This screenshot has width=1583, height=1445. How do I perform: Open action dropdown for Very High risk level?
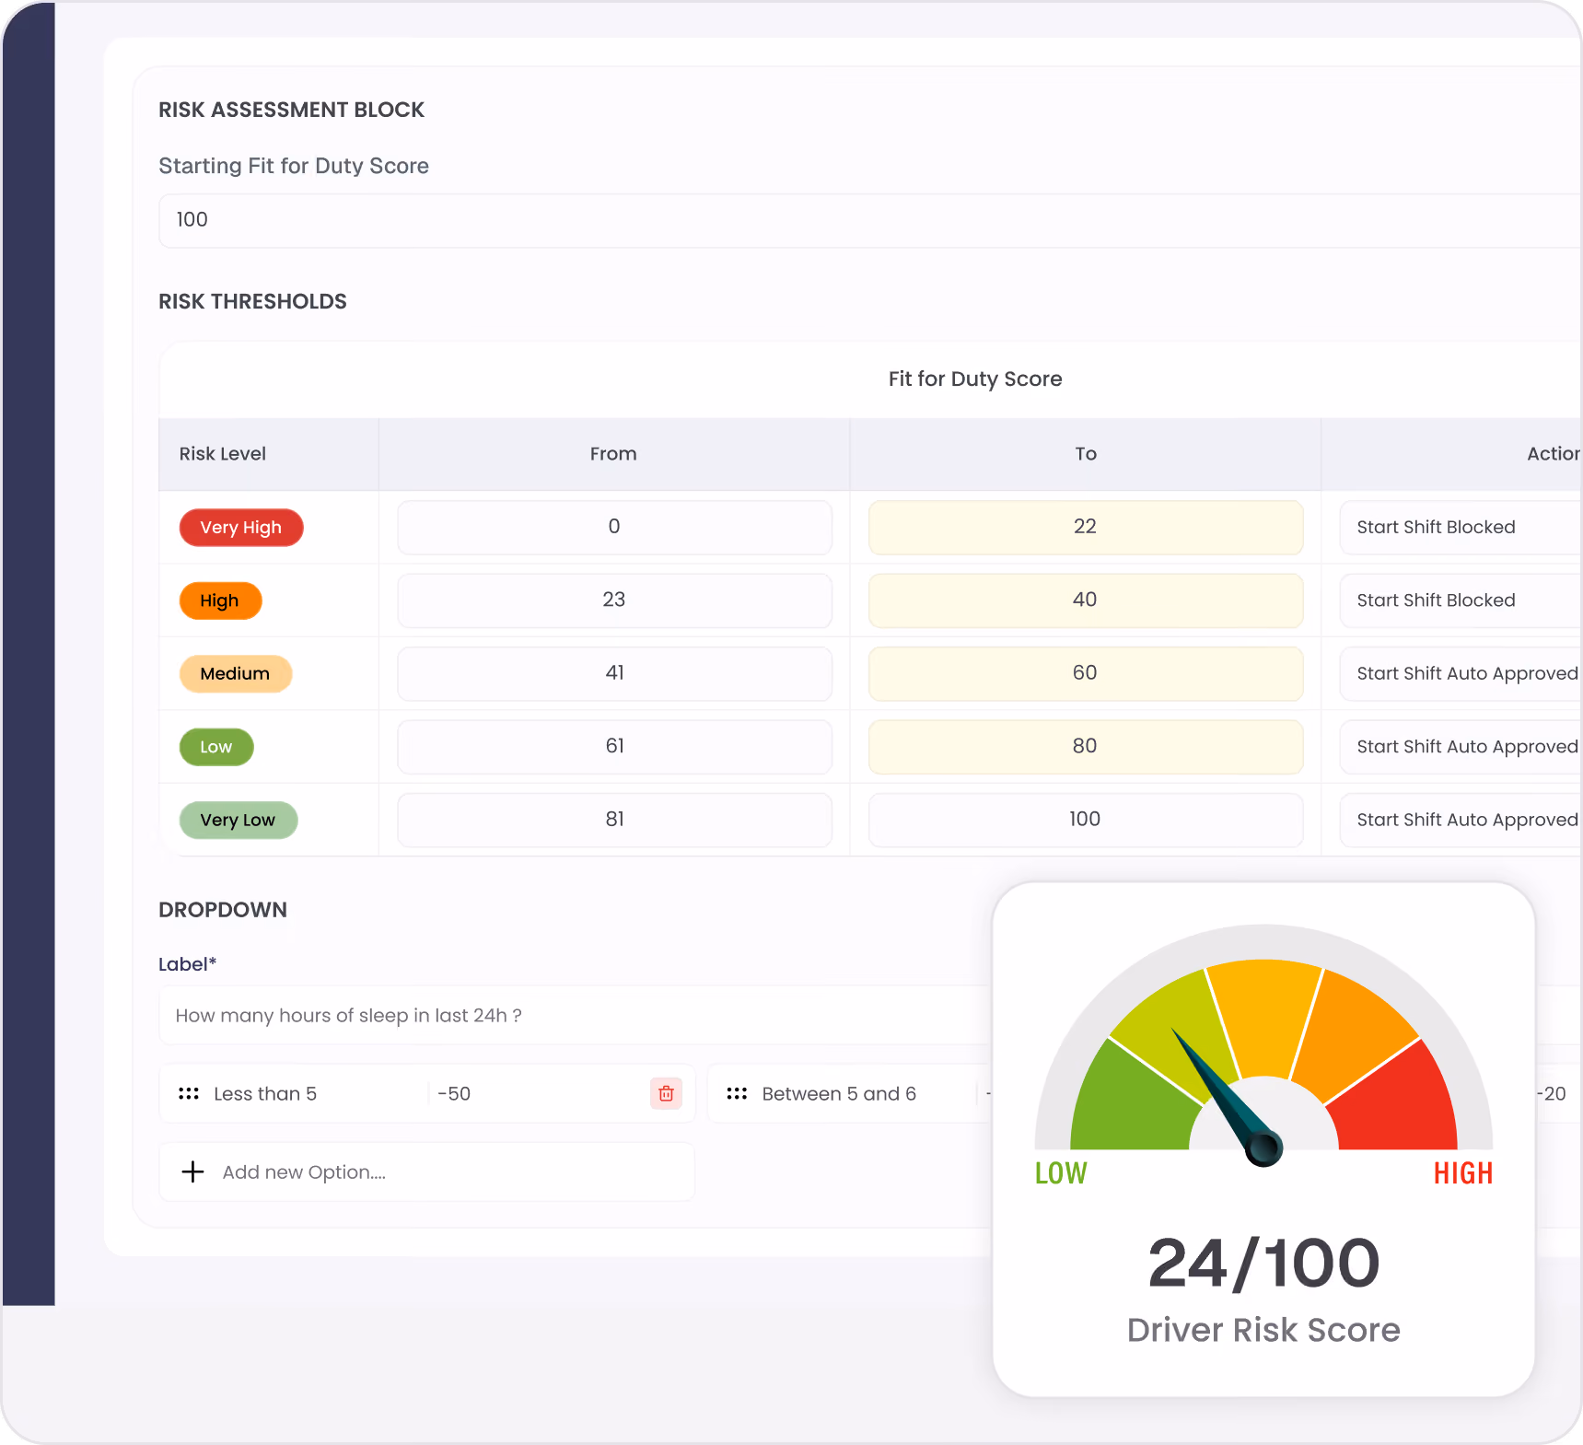click(x=1461, y=527)
